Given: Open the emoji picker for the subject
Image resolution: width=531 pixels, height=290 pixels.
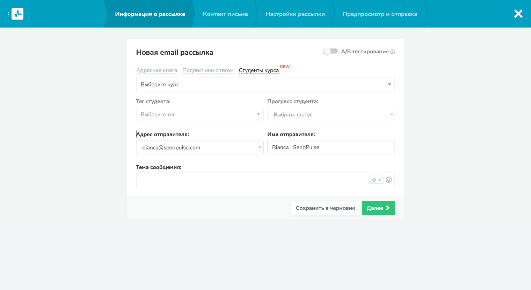Looking at the screenshot, I should coord(389,180).
